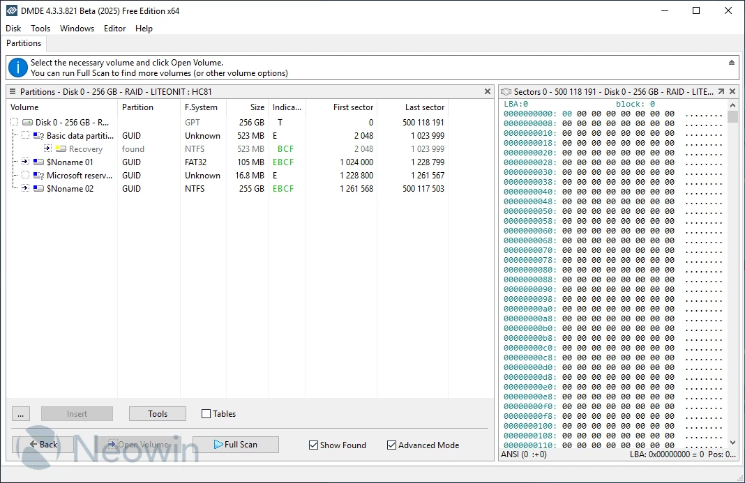Pop out the Sectors panel with the arrow icon
745x483 pixels.
tap(721, 92)
